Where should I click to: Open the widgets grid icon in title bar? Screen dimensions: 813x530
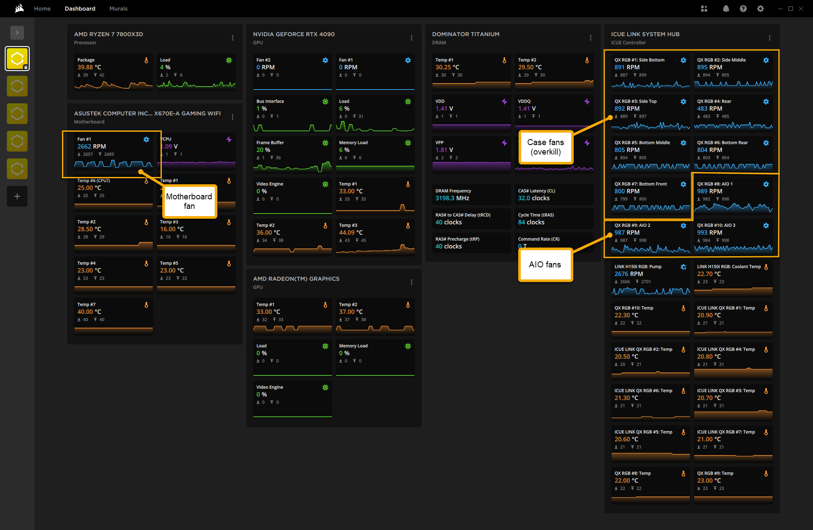tap(704, 9)
